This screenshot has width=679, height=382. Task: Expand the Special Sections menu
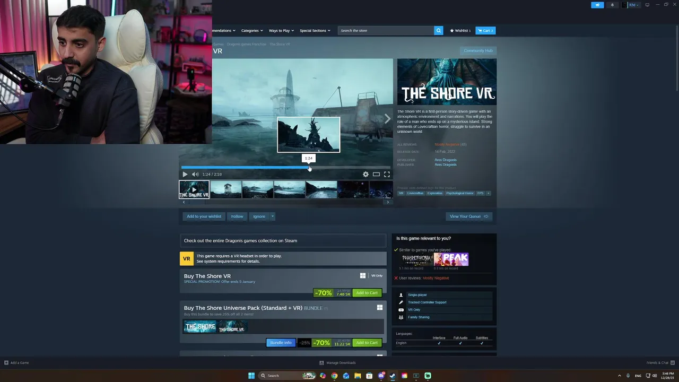315,31
